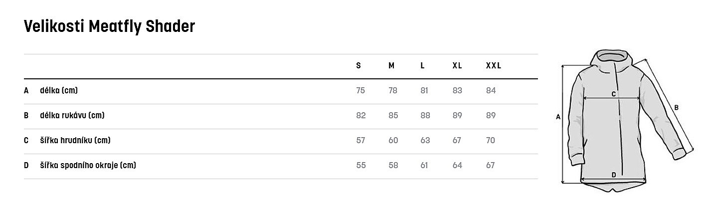Click the A label in the diagram
Screen dimensions: 701x218
(558, 117)
